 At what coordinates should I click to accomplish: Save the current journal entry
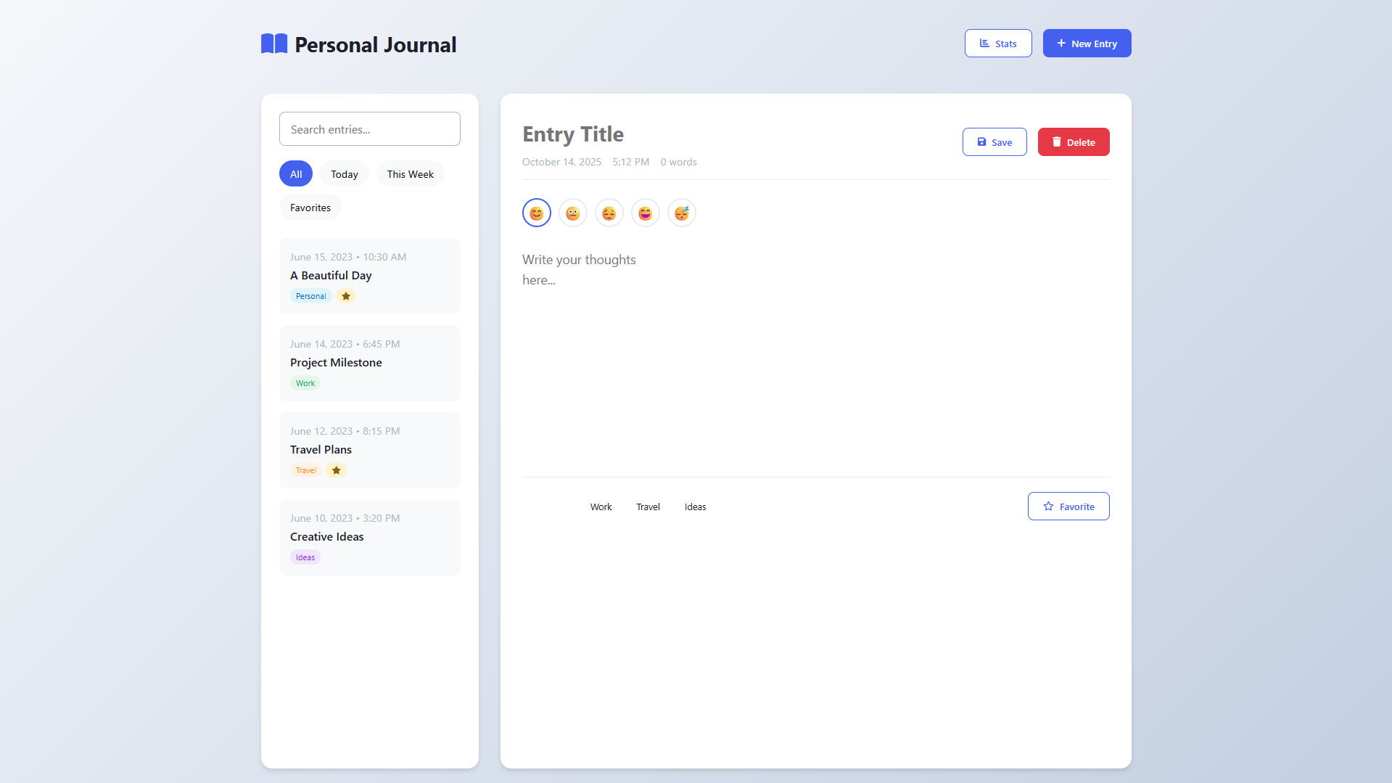pos(994,142)
